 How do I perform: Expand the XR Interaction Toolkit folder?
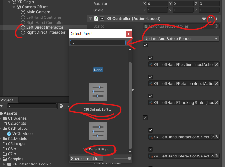[x=4, y=164]
